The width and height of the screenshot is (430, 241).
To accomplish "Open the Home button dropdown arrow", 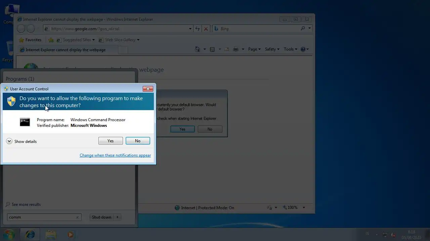I will click(x=205, y=49).
